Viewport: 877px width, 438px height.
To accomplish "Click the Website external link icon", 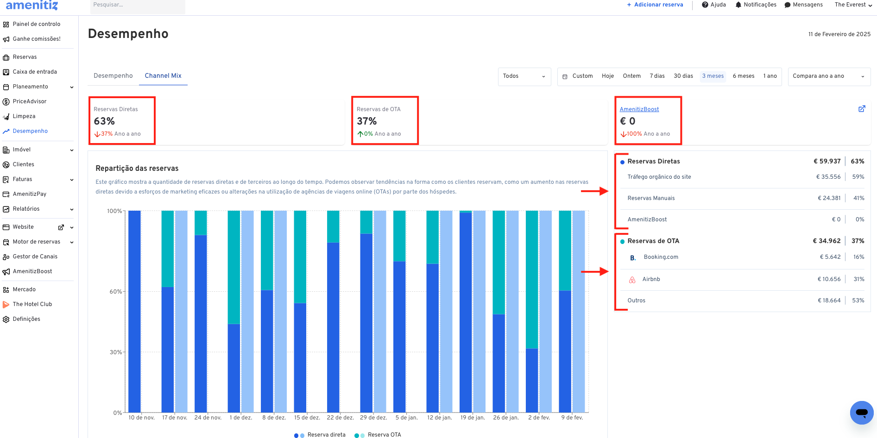I will tap(61, 227).
